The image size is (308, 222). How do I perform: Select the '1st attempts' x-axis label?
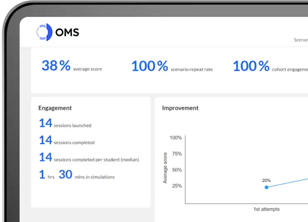click(x=266, y=209)
